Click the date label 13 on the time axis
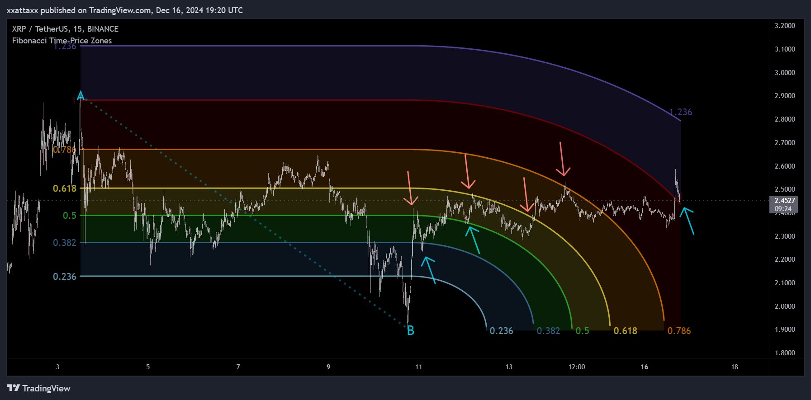Image resolution: width=811 pixels, height=400 pixels. pyautogui.click(x=509, y=367)
